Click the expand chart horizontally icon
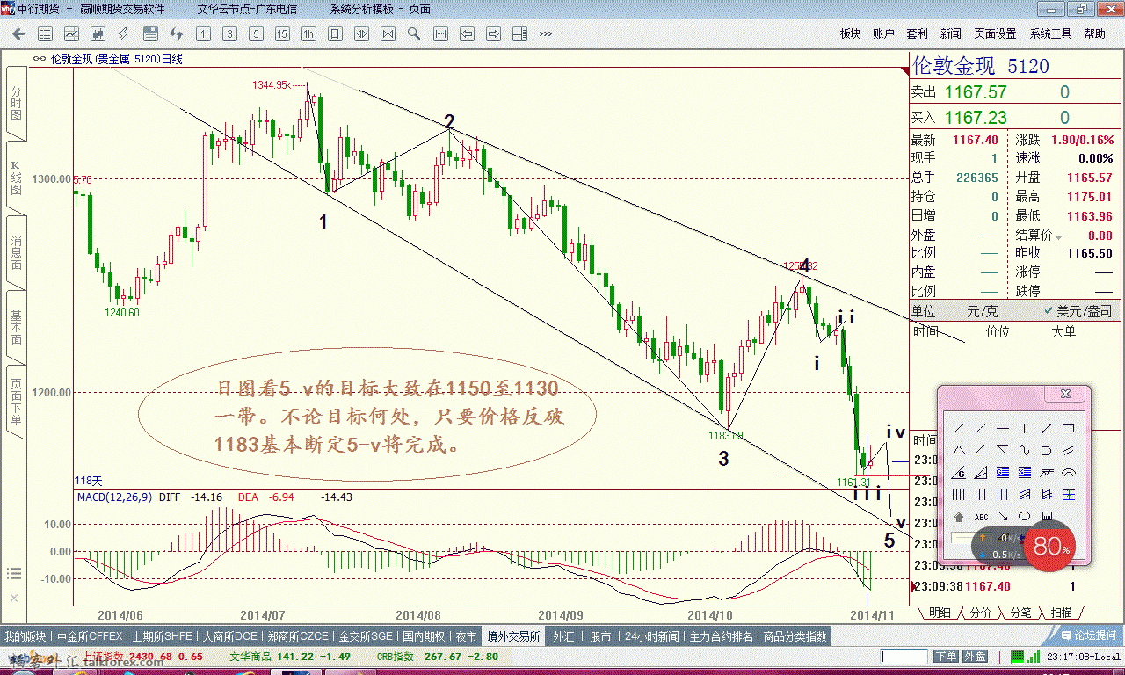This screenshot has height=675, width=1125. coord(361,33)
